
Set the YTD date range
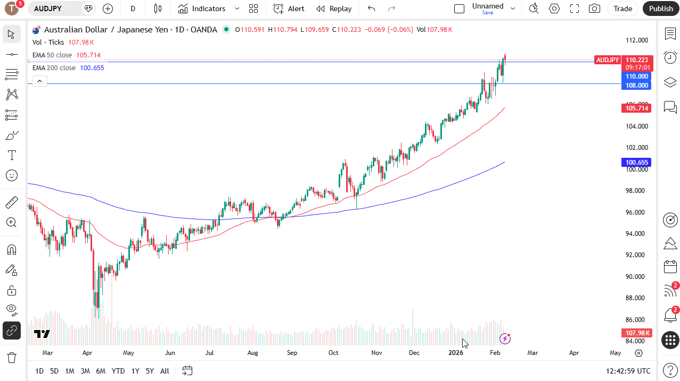click(118, 371)
